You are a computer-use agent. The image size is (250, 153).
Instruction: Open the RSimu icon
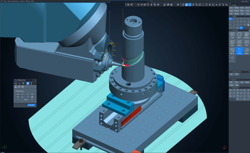(x=246, y=51)
